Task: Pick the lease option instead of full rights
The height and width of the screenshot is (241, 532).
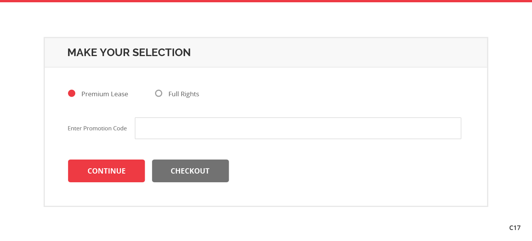Action: pos(71,94)
